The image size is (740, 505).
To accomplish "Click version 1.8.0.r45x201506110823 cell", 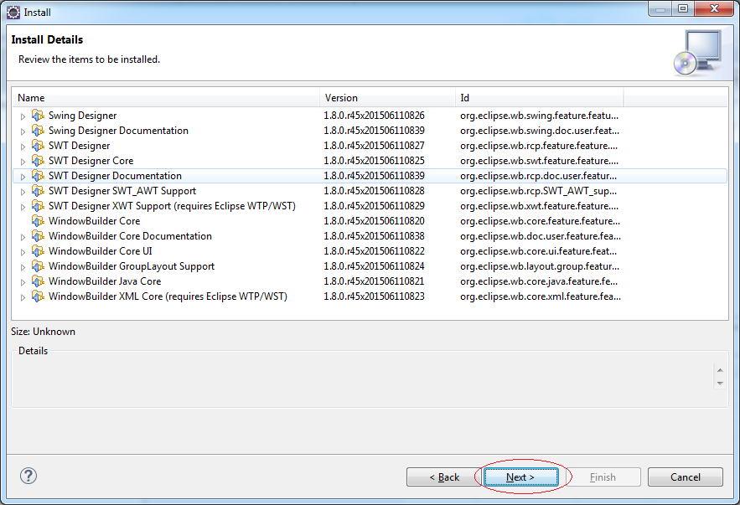I will pos(374,296).
